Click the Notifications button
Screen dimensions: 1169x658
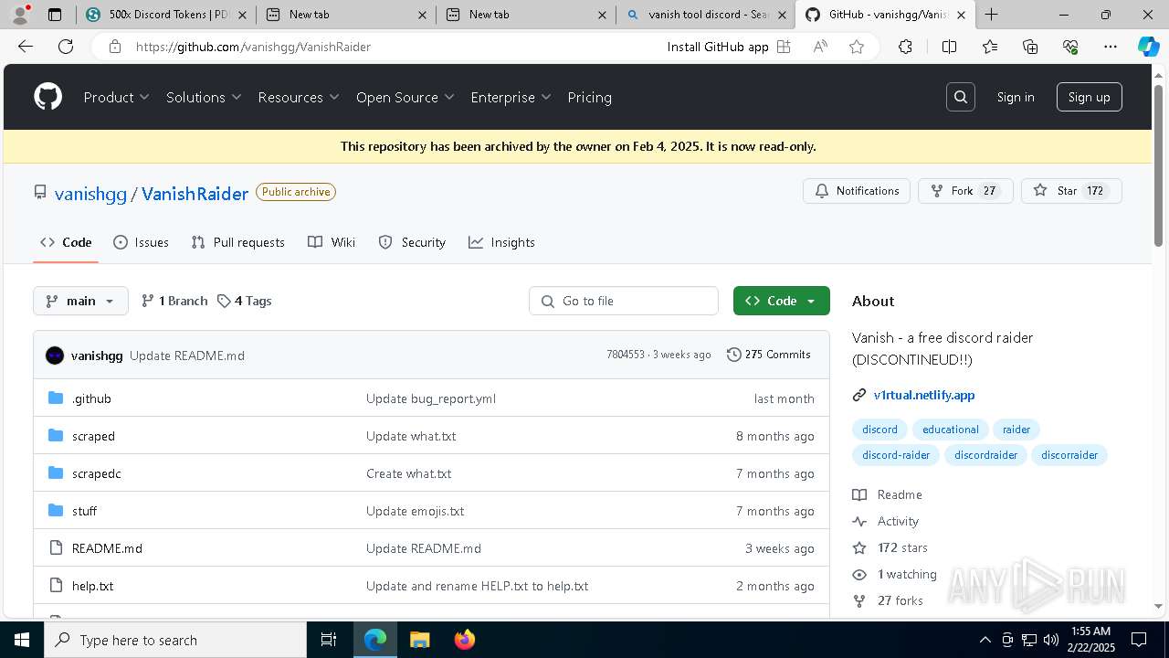857,191
